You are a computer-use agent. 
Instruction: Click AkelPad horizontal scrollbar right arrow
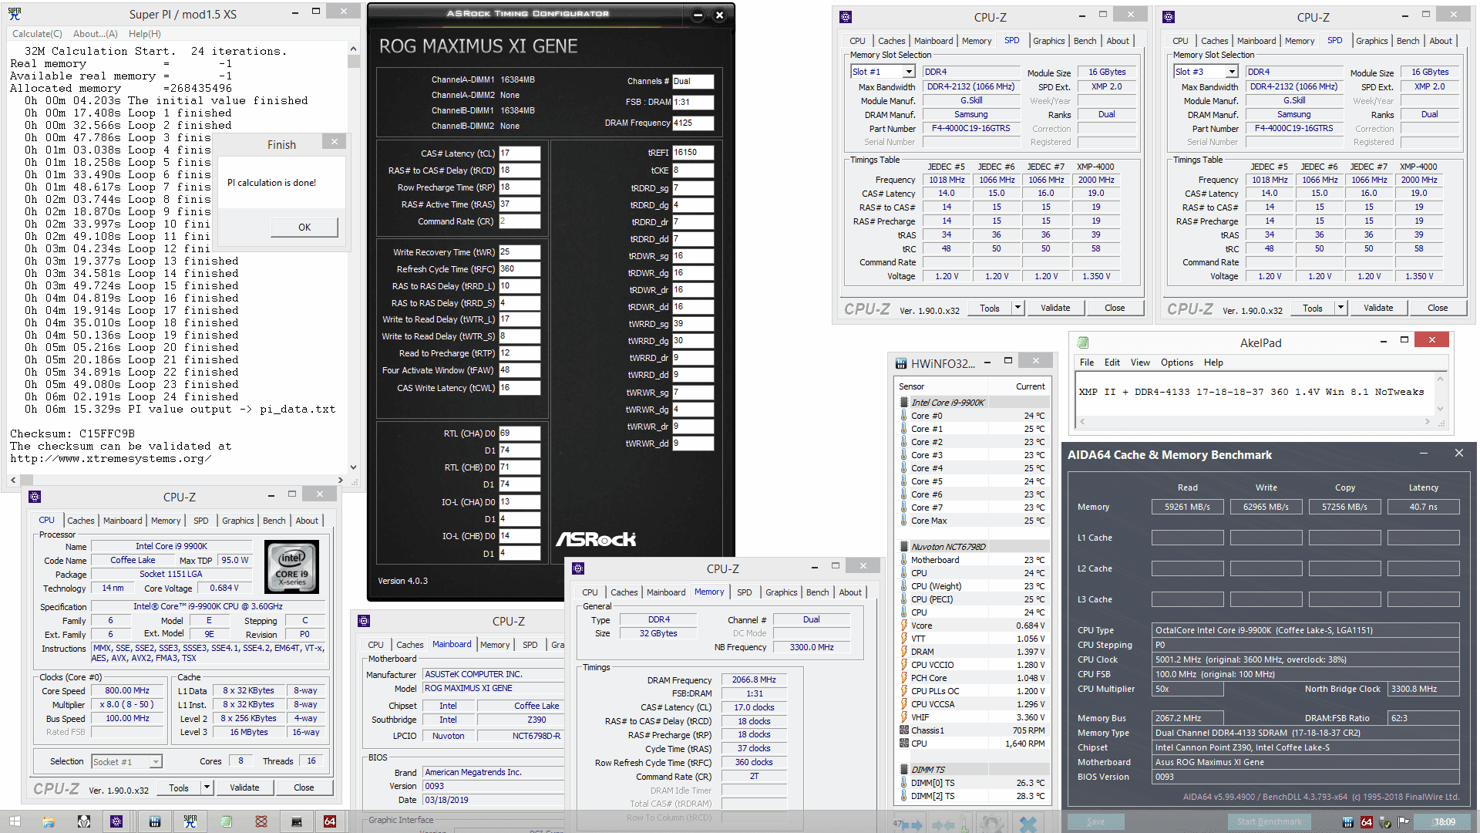(1428, 421)
